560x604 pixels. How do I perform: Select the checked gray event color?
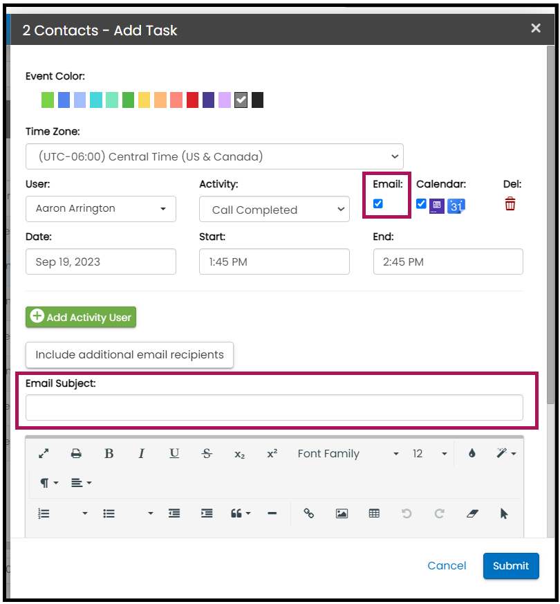coord(241,100)
